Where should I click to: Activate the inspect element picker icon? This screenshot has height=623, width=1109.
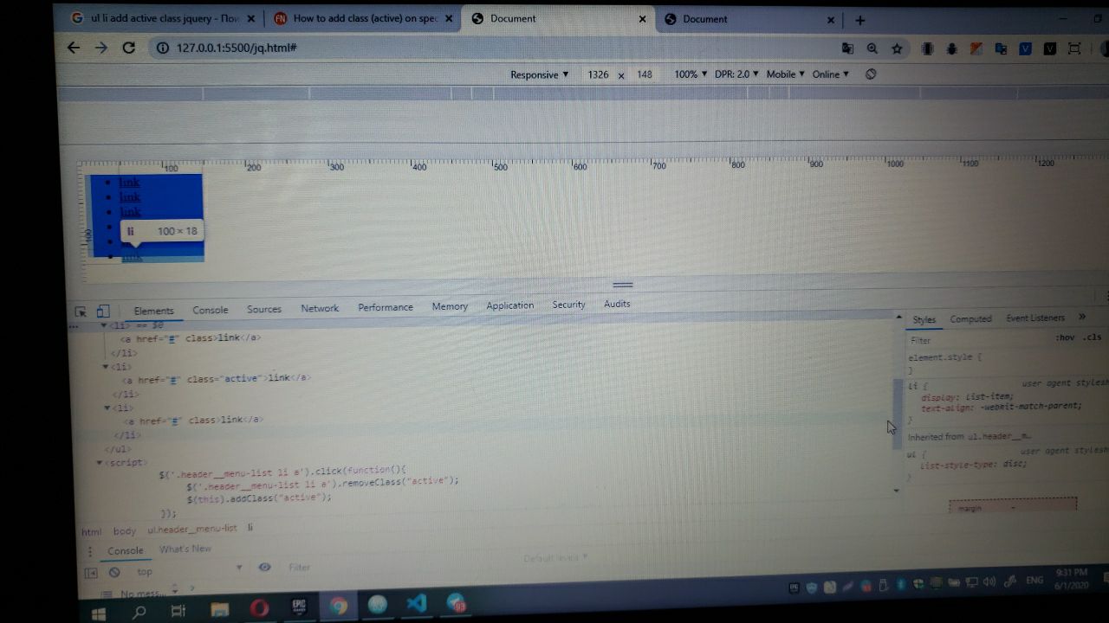click(x=81, y=311)
